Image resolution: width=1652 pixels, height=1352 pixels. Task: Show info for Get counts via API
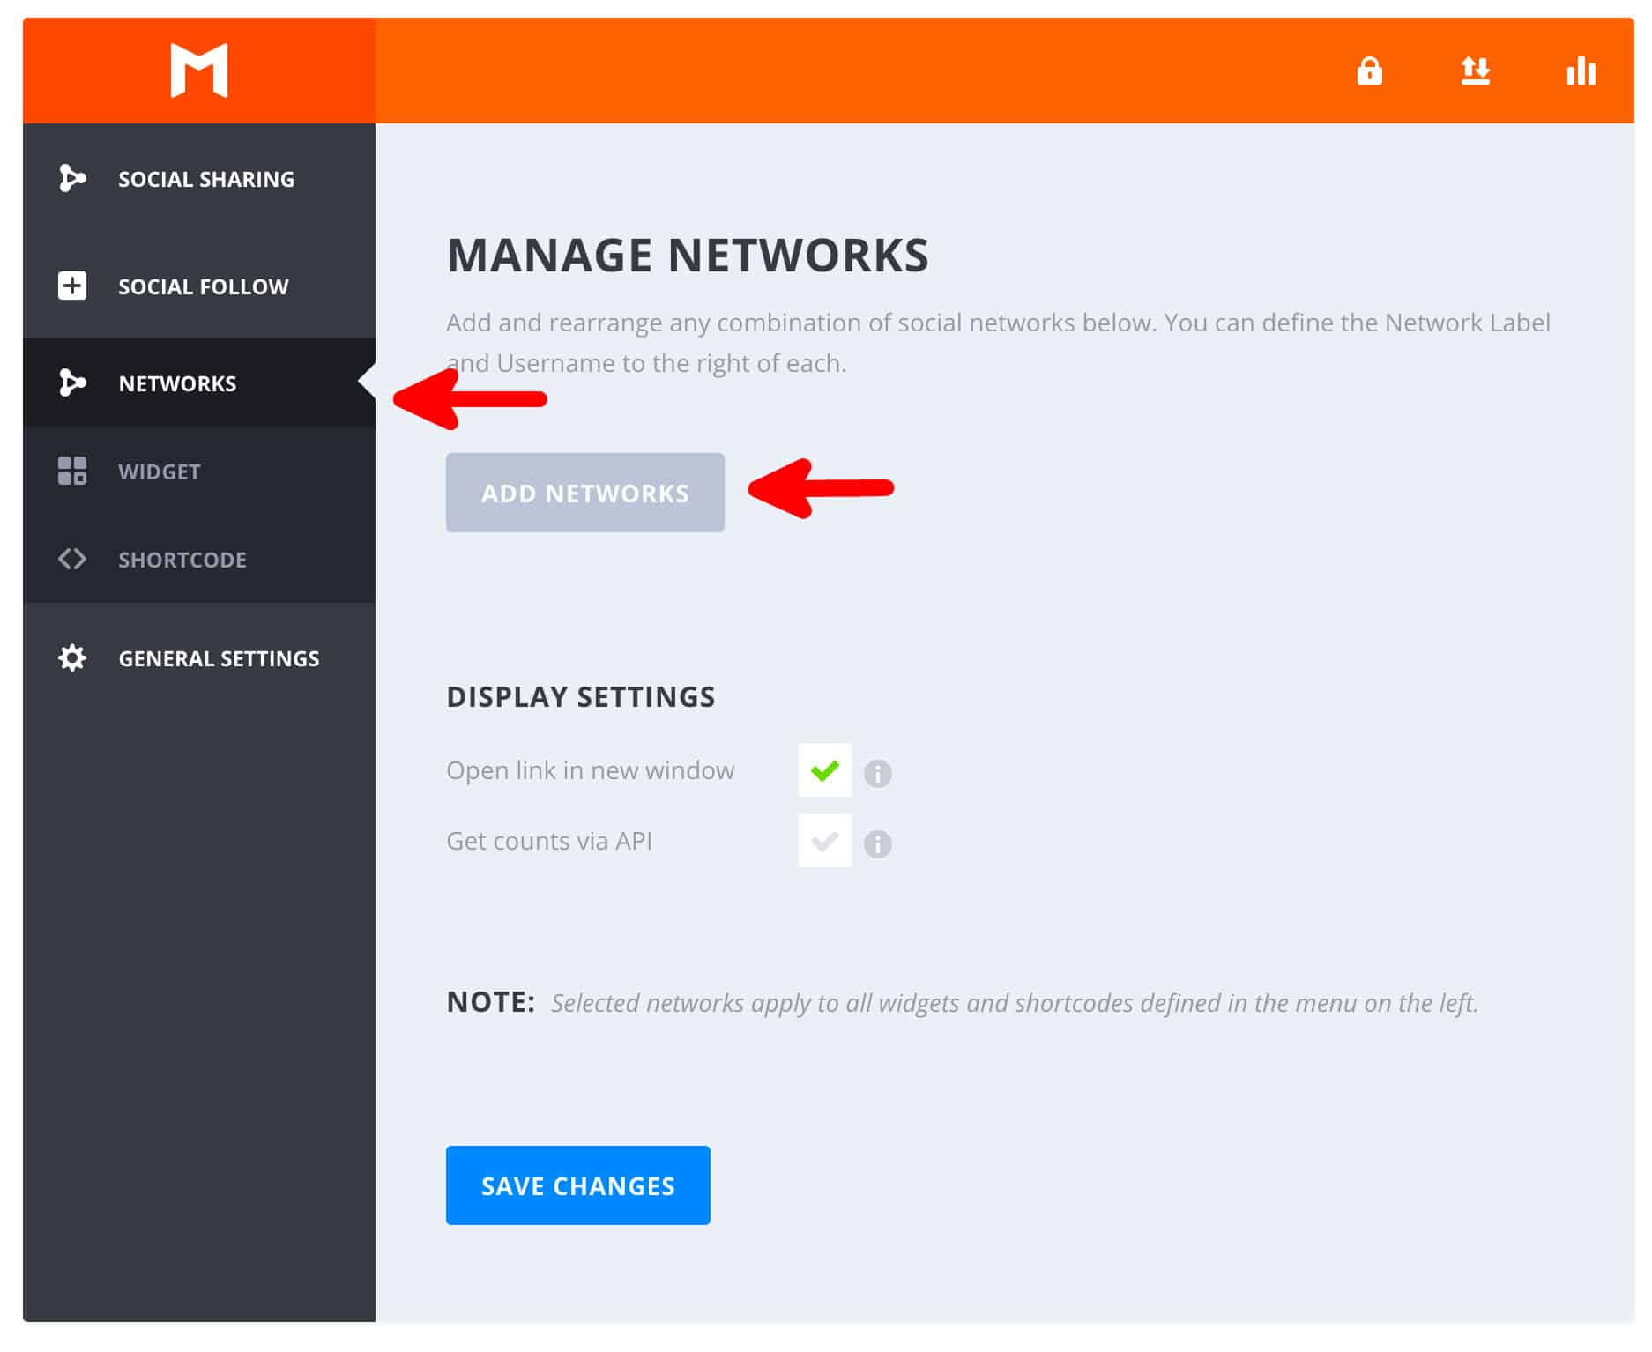[x=877, y=843]
